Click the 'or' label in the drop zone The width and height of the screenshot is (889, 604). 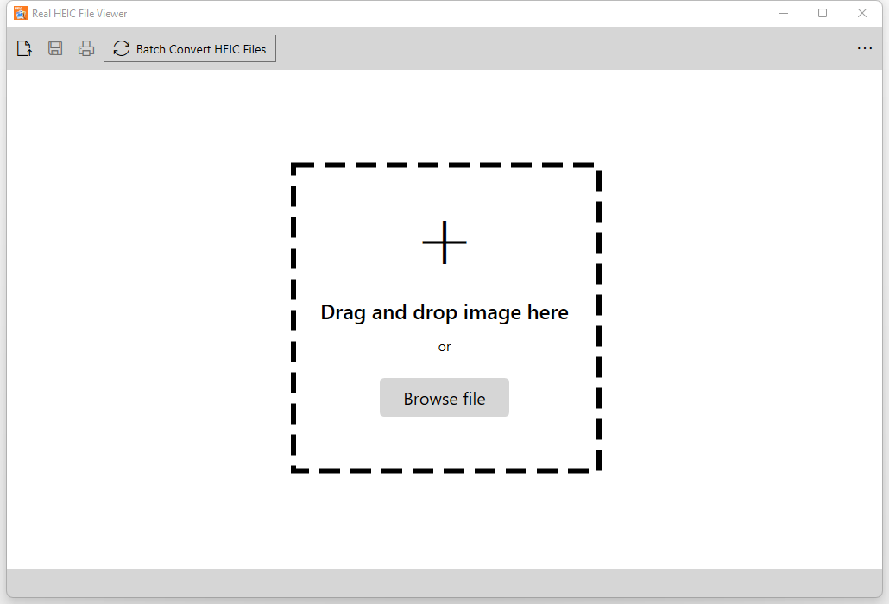444,347
